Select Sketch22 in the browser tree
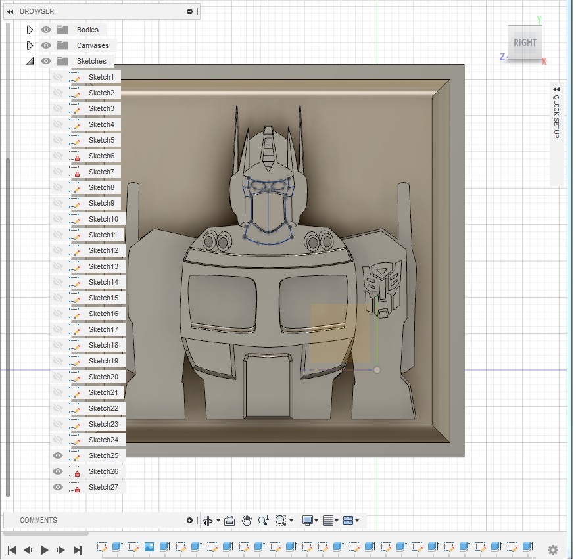This screenshot has height=560, width=576. tap(103, 408)
